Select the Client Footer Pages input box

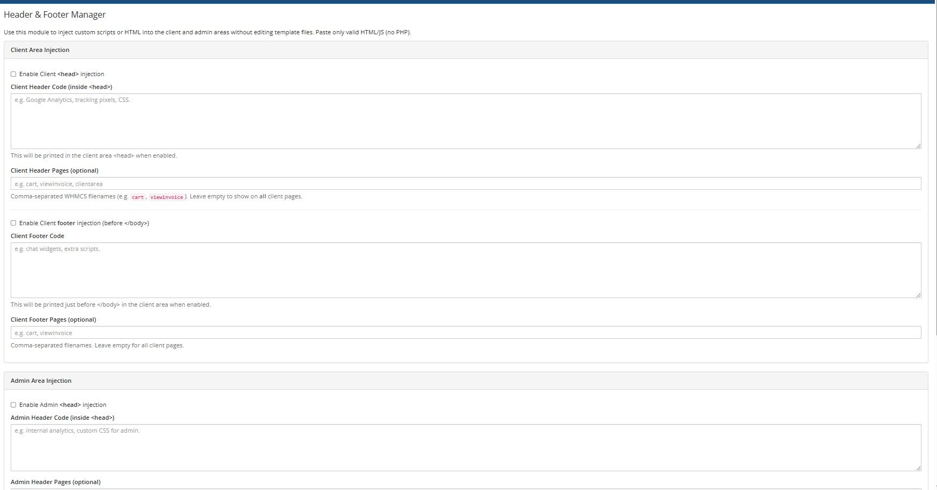pos(466,333)
